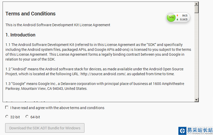The width and height of the screenshot is (213, 135).
Task: Click the green download speed arrow
Action: [177, 20]
